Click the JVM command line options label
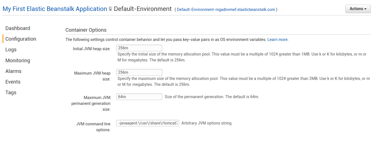Viewport: 375px width, 143px height. click(x=93, y=127)
